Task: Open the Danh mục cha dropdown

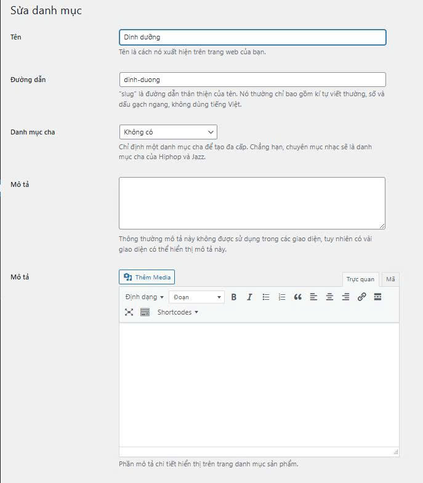Action: (x=167, y=132)
